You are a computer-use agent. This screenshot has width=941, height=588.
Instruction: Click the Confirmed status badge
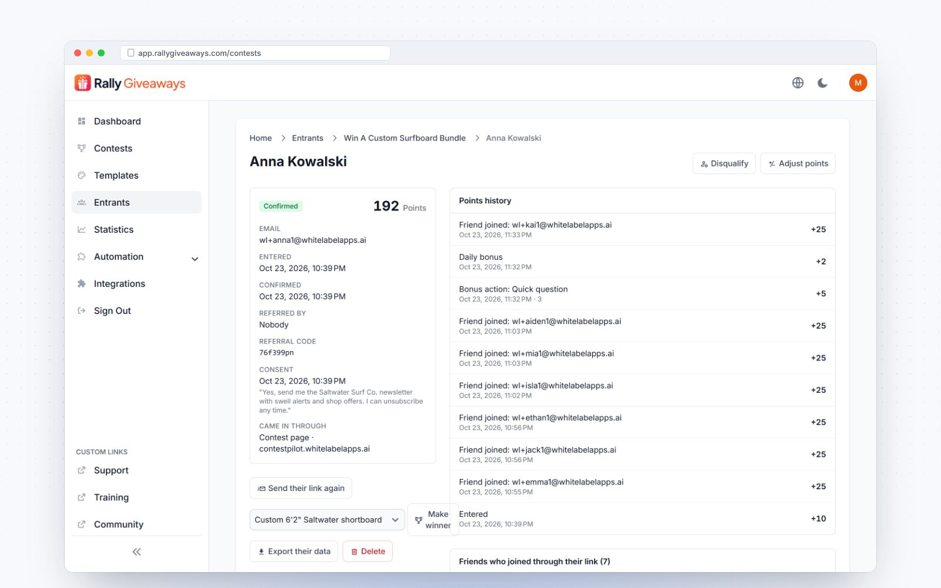tap(281, 206)
